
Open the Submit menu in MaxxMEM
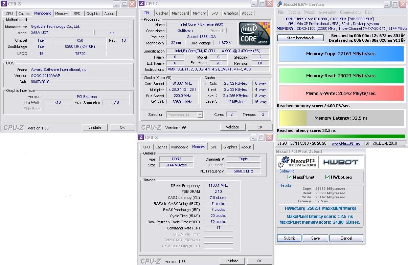click(x=310, y=12)
